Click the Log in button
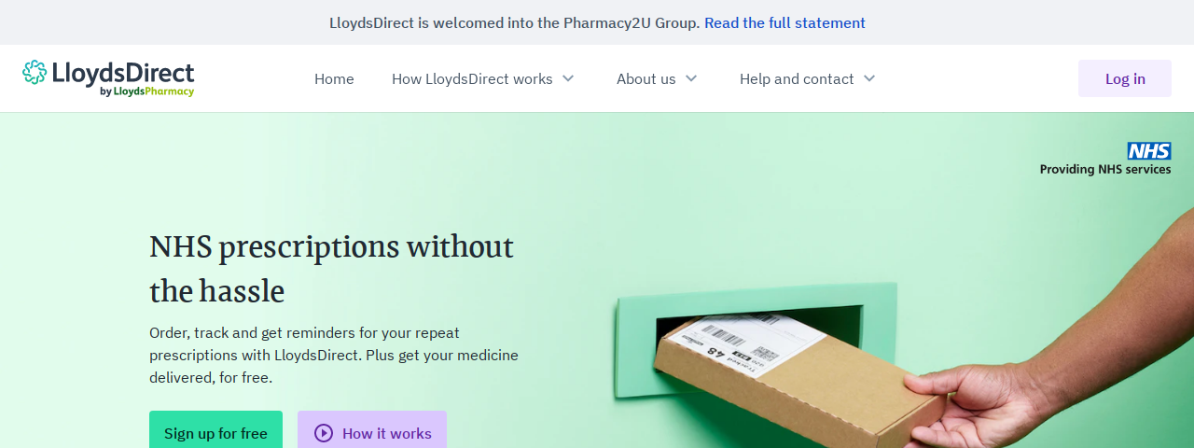Screen dimensions: 1194x448 tap(1125, 78)
